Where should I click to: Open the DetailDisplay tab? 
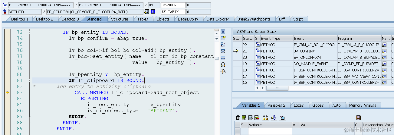pos(188,19)
